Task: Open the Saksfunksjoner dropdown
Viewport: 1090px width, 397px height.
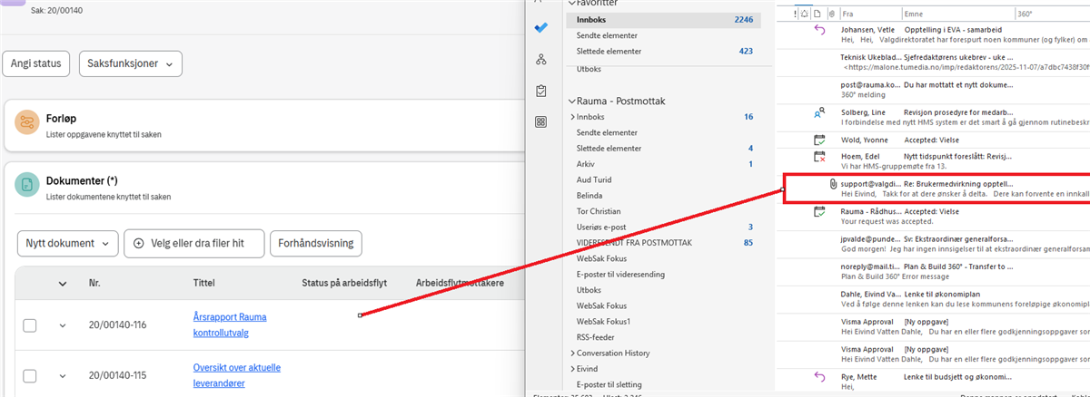Action: pyautogui.click(x=131, y=63)
